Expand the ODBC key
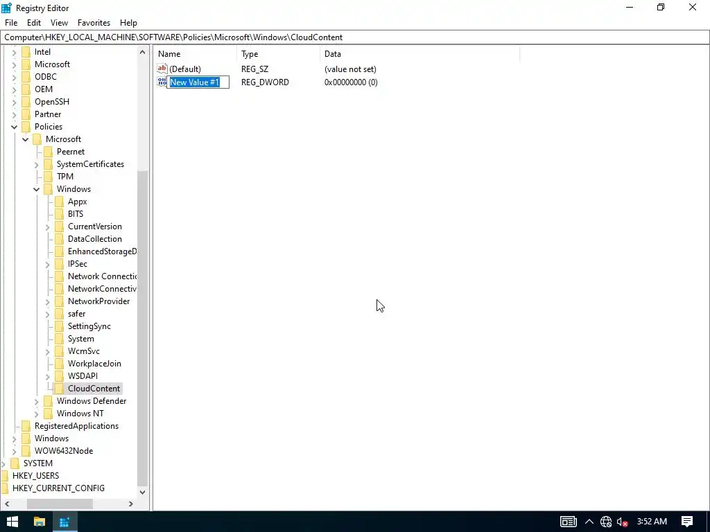Image resolution: width=710 pixels, height=532 pixels. [x=14, y=78]
